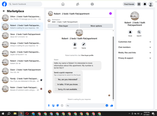Image resolution: width=157 pixels, height=116 pixels.
Task: Send quick response 'Yes, are you interested?'
Action: pyautogui.click(x=68, y=79)
